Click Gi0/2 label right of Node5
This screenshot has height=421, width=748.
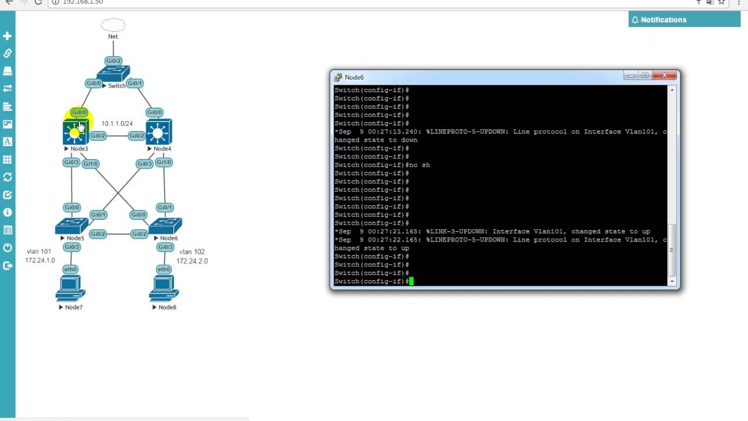click(98, 234)
